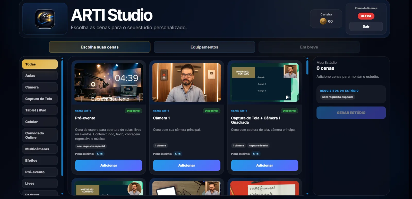The height and width of the screenshot is (199, 412).
Task: Click the sidebar scroll up arrow
Action: tap(62, 58)
